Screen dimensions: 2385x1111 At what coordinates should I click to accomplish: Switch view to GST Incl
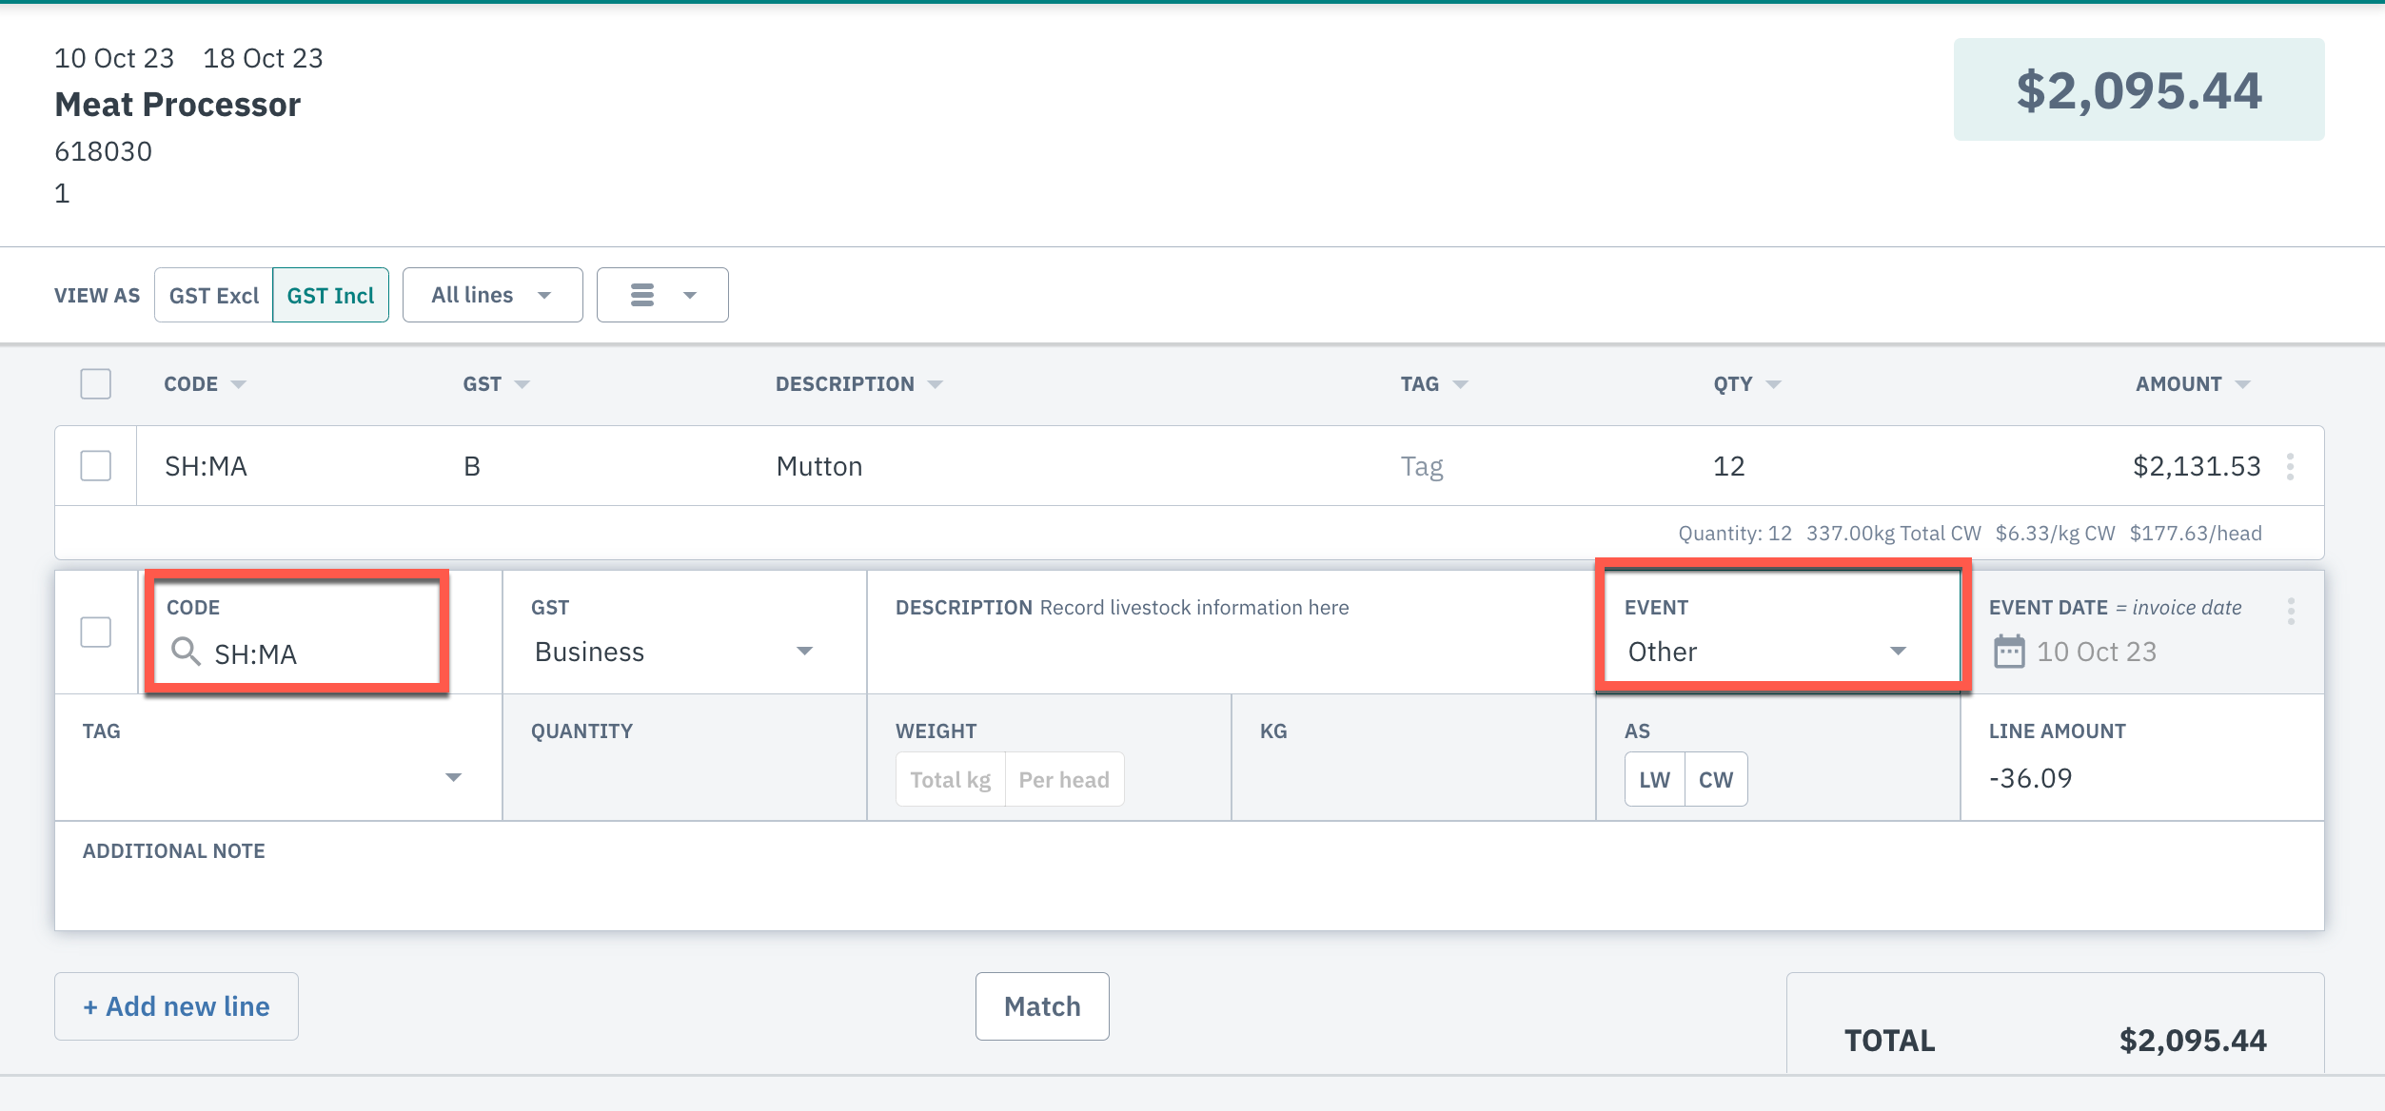point(330,296)
